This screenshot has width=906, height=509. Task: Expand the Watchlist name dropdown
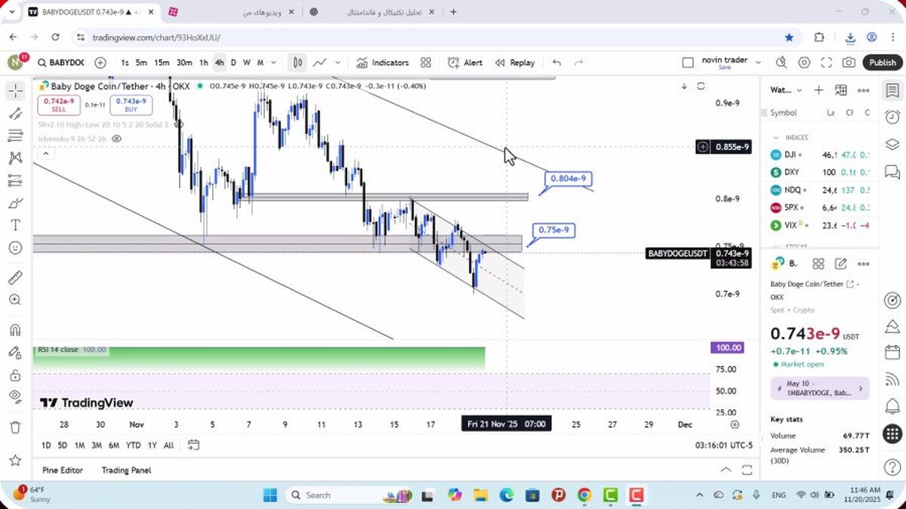click(799, 90)
